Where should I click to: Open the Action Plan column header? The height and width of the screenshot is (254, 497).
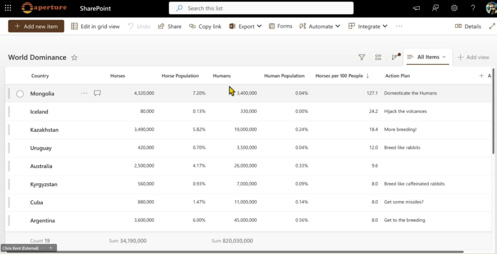(398, 76)
